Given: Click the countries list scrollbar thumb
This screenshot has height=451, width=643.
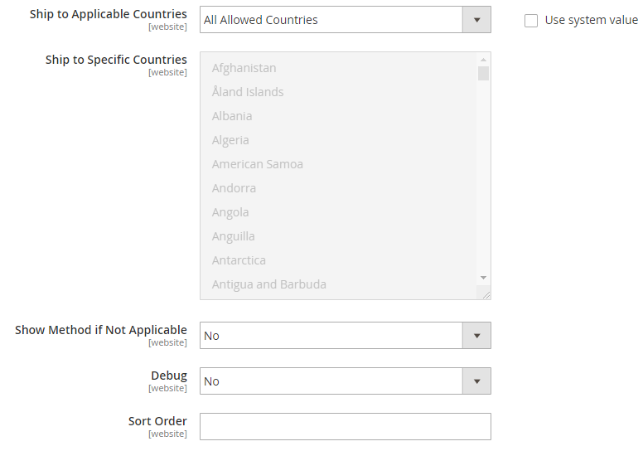Looking at the screenshot, I should point(483,73).
